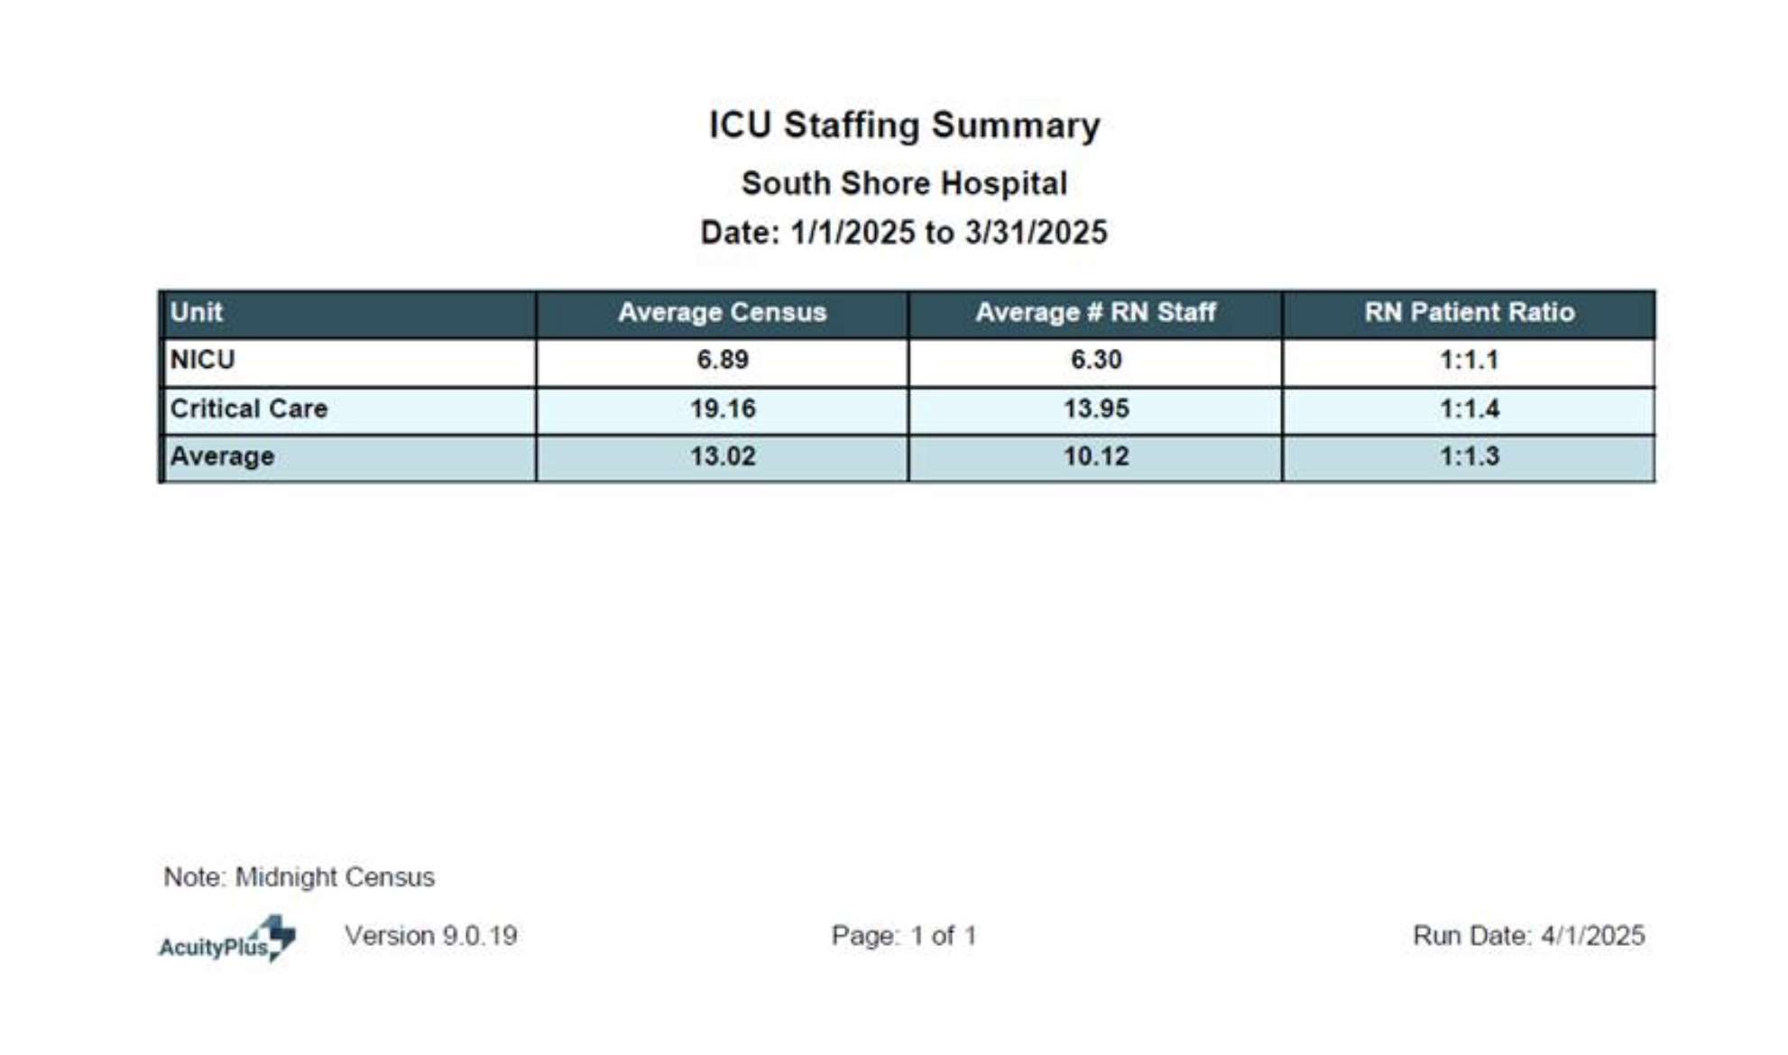
Task: Click Critical Care RN staff value 13.95
Action: point(1095,409)
